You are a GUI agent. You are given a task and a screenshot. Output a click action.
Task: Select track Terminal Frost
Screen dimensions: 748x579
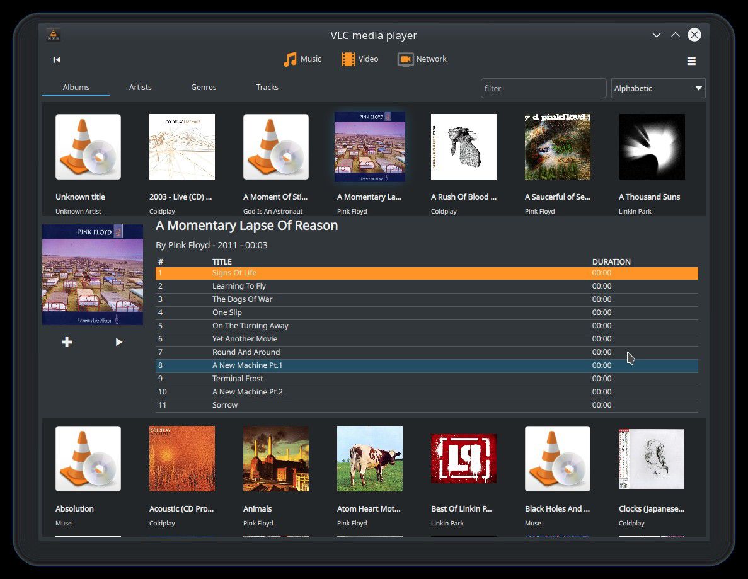pyautogui.click(x=427, y=379)
